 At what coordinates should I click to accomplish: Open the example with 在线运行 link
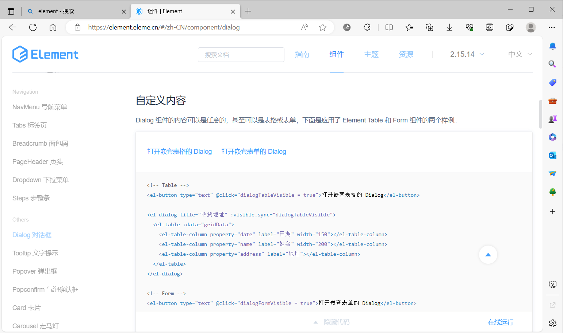click(x=500, y=322)
